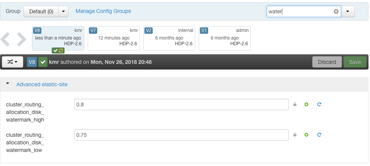Clear the filter text with the x icon
Screen dimensions: 370x166
tap(336, 11)
